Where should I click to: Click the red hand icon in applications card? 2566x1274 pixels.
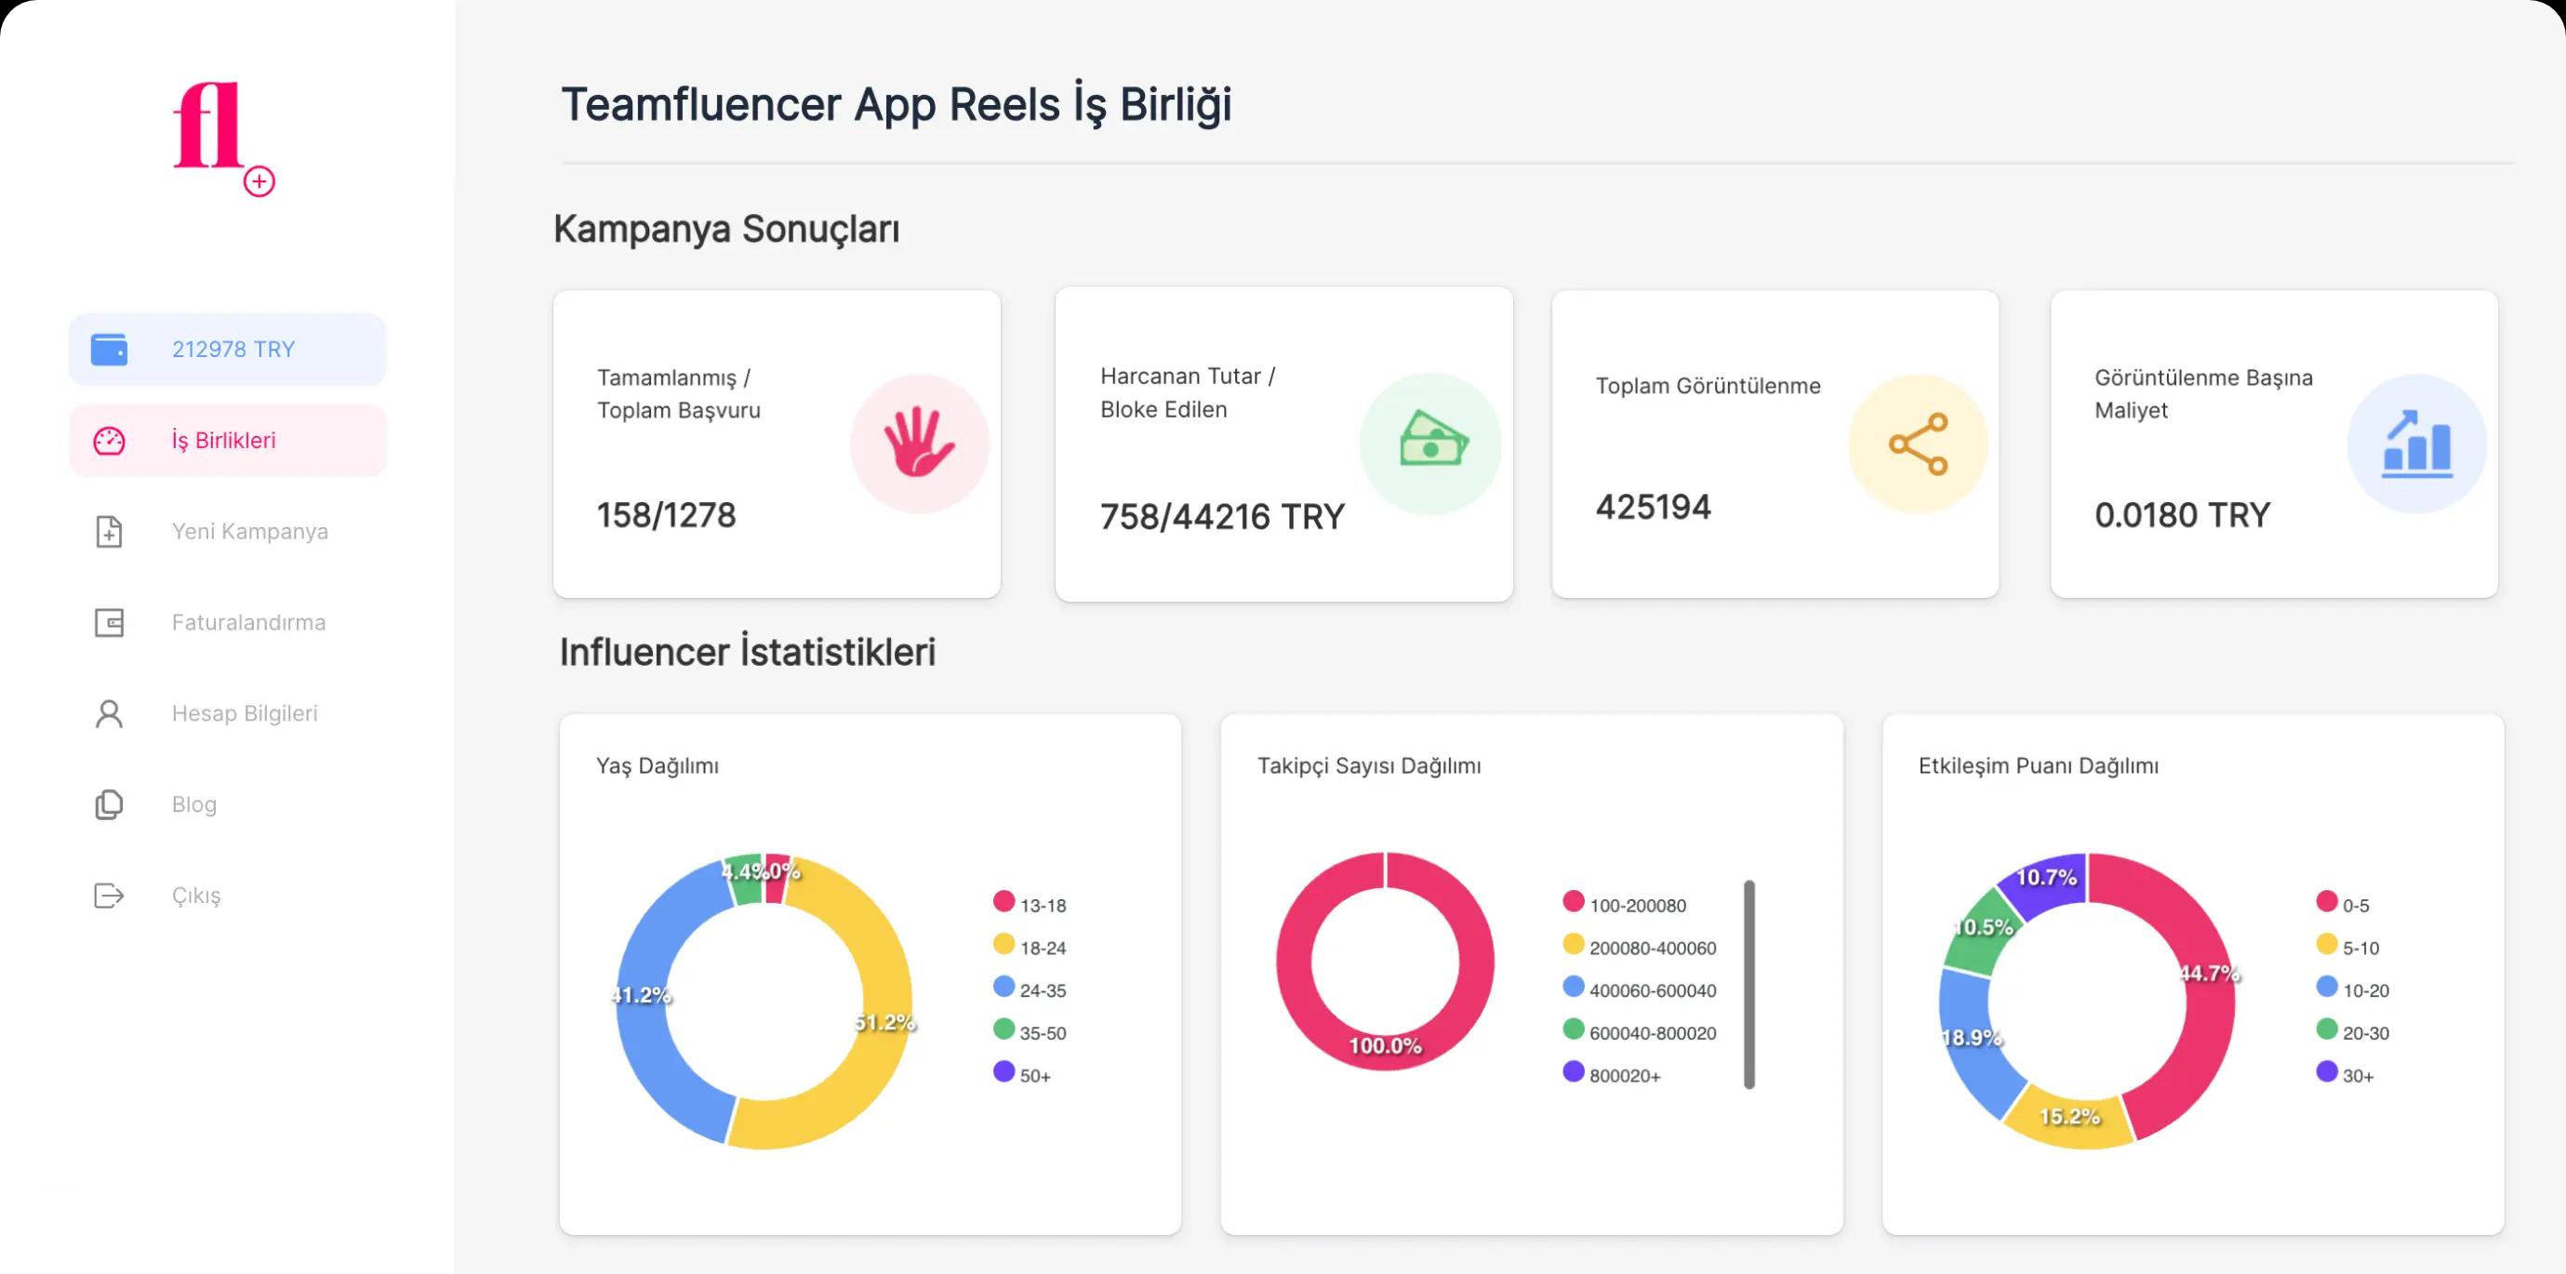coord(920,444)
